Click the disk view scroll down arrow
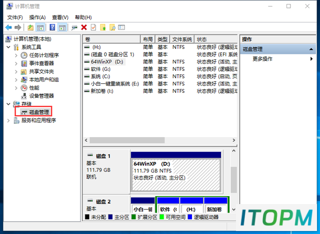Image resolution: width=320 pixels, height=234 pixels. (x=234, y=210)
